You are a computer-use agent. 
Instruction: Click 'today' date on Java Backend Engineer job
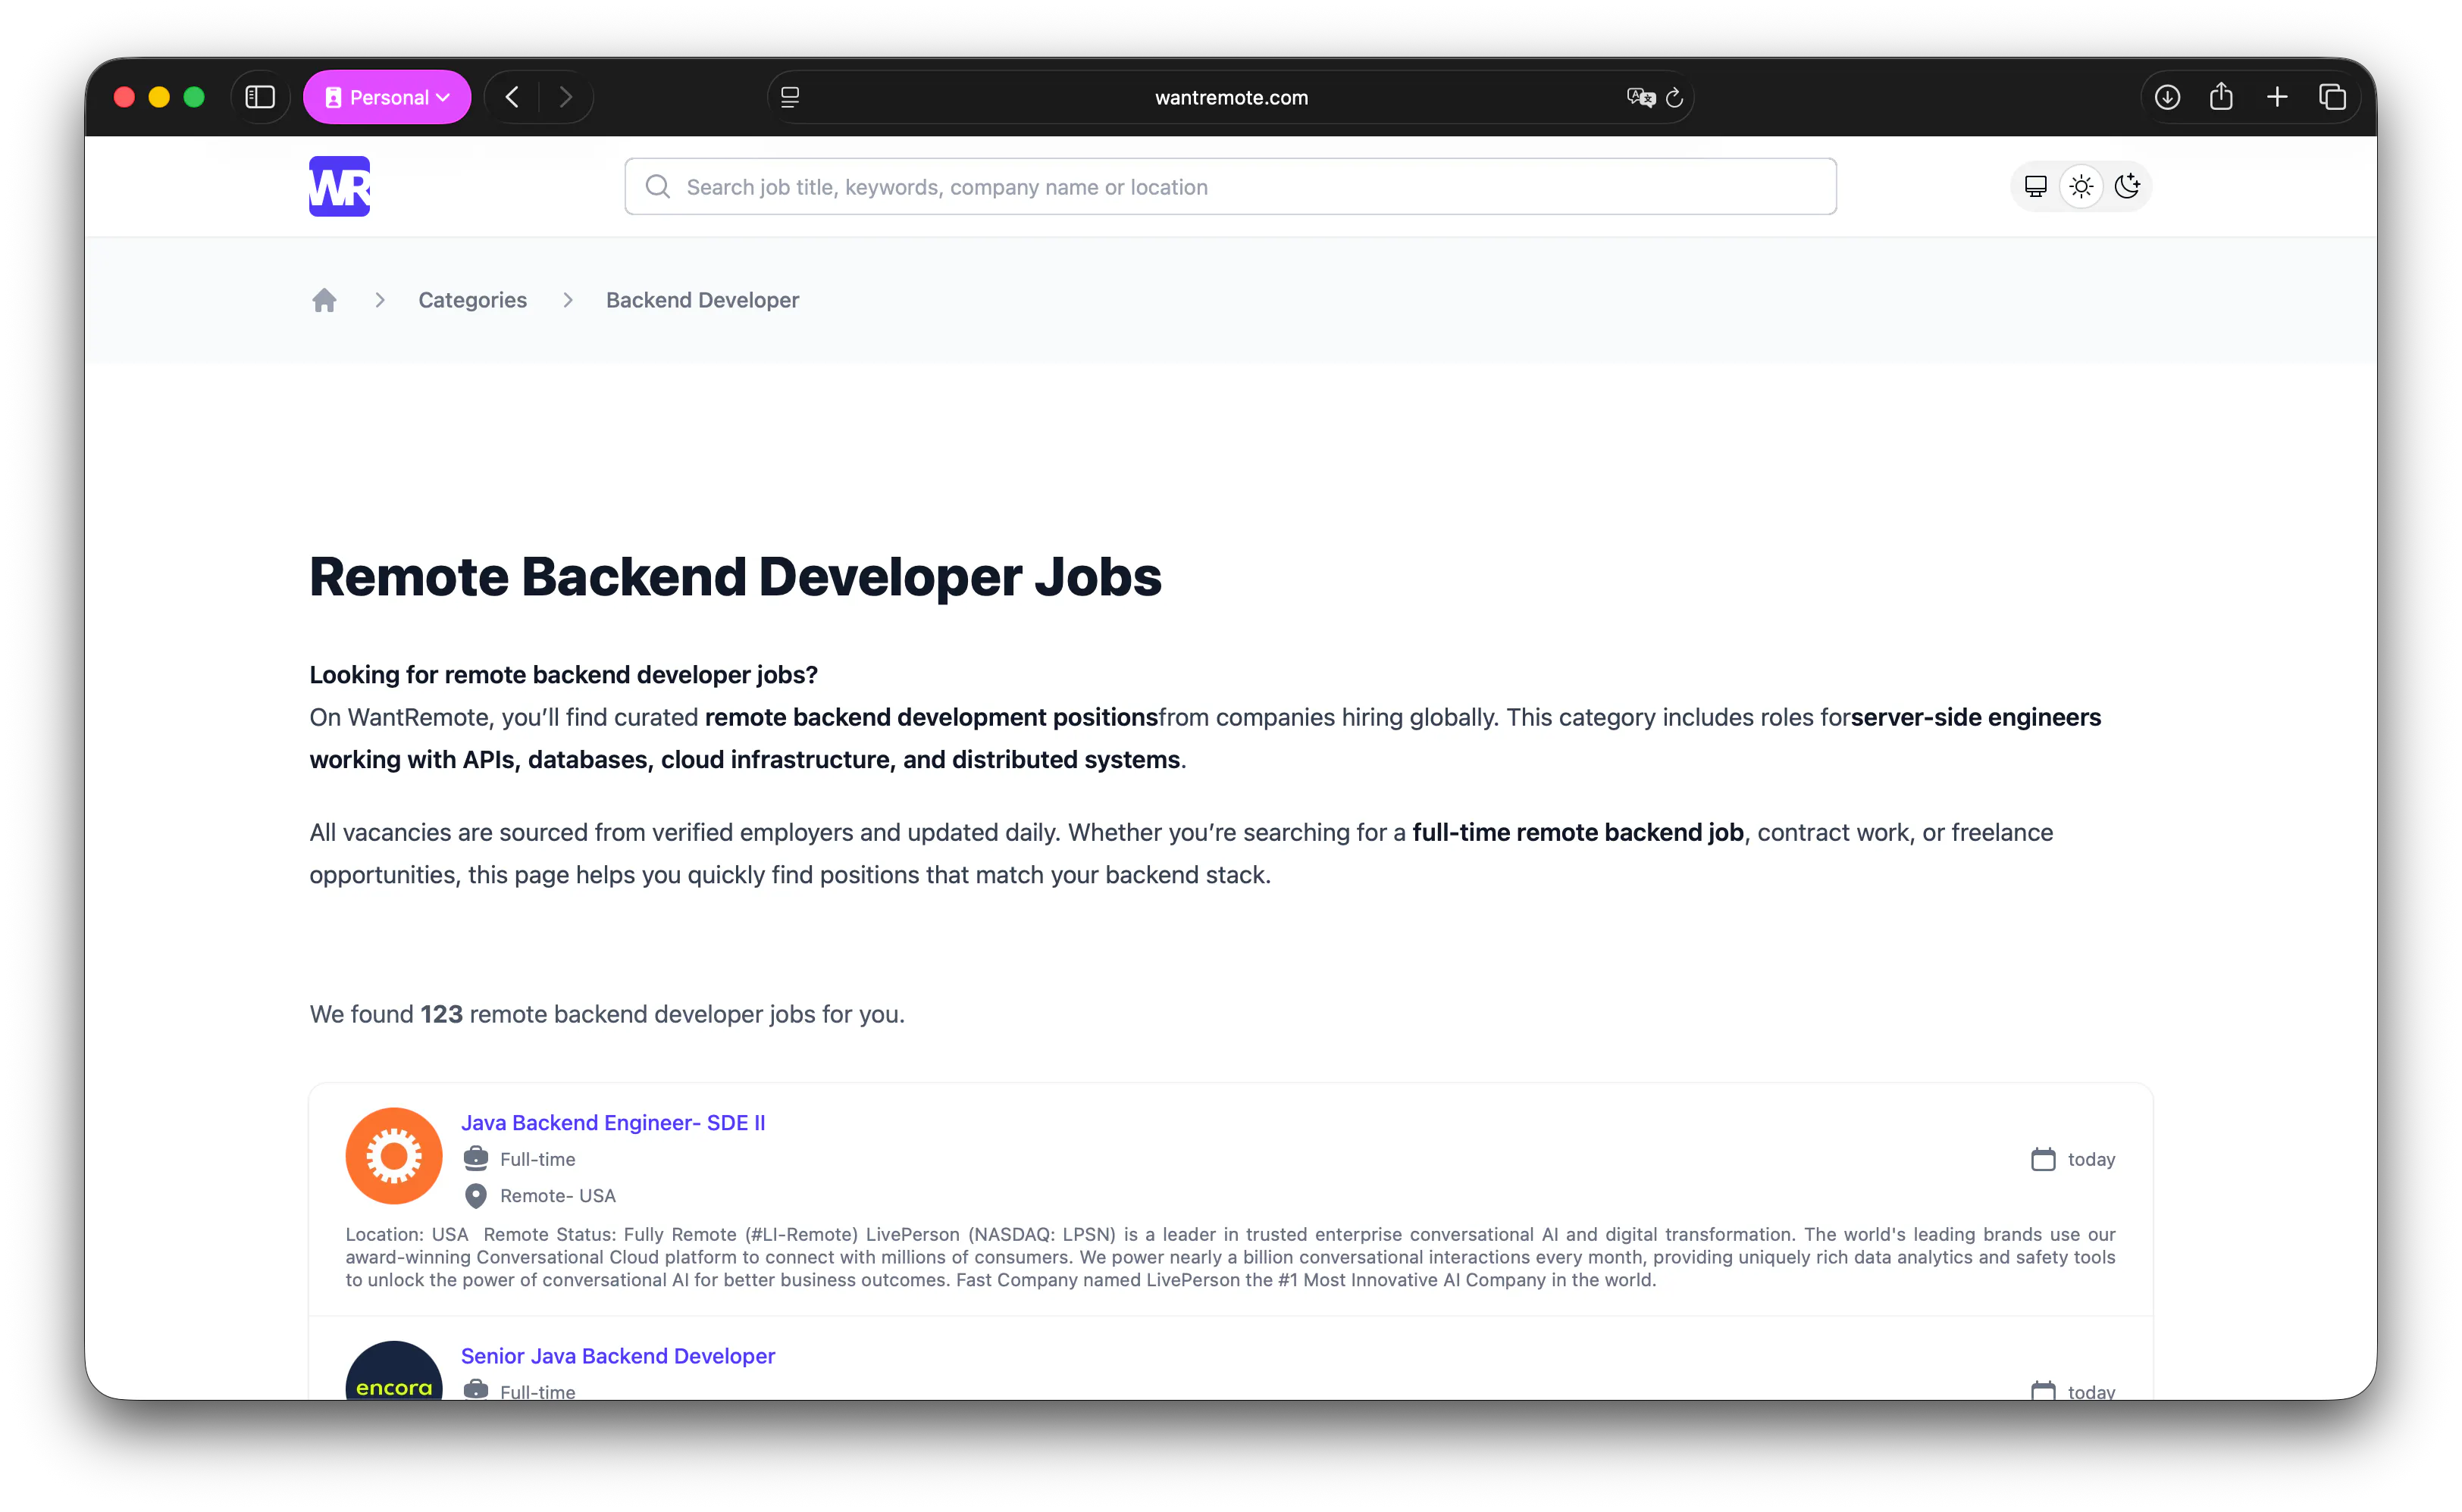(x=2091, y=1159)
